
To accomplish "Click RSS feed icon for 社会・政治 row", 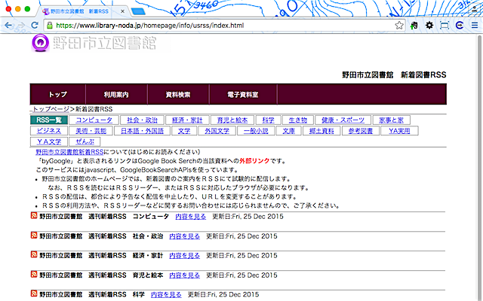I will [34, 236].
